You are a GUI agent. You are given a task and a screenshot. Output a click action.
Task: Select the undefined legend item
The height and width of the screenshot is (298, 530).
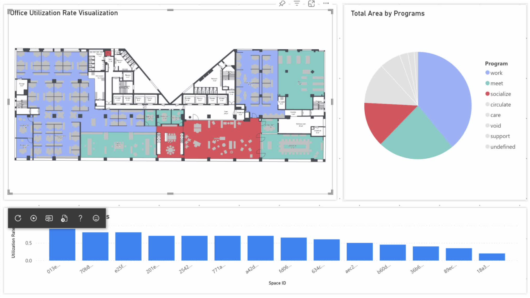point(500,147)
